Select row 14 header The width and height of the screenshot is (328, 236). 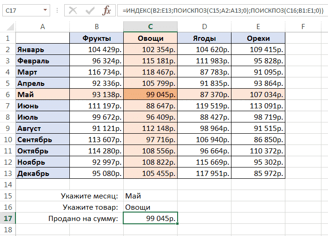click(8, 184)
